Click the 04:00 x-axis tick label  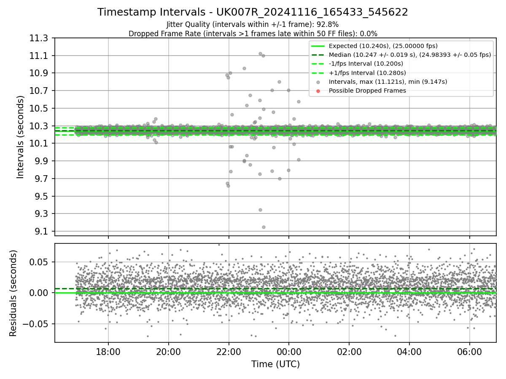[409, 352]
